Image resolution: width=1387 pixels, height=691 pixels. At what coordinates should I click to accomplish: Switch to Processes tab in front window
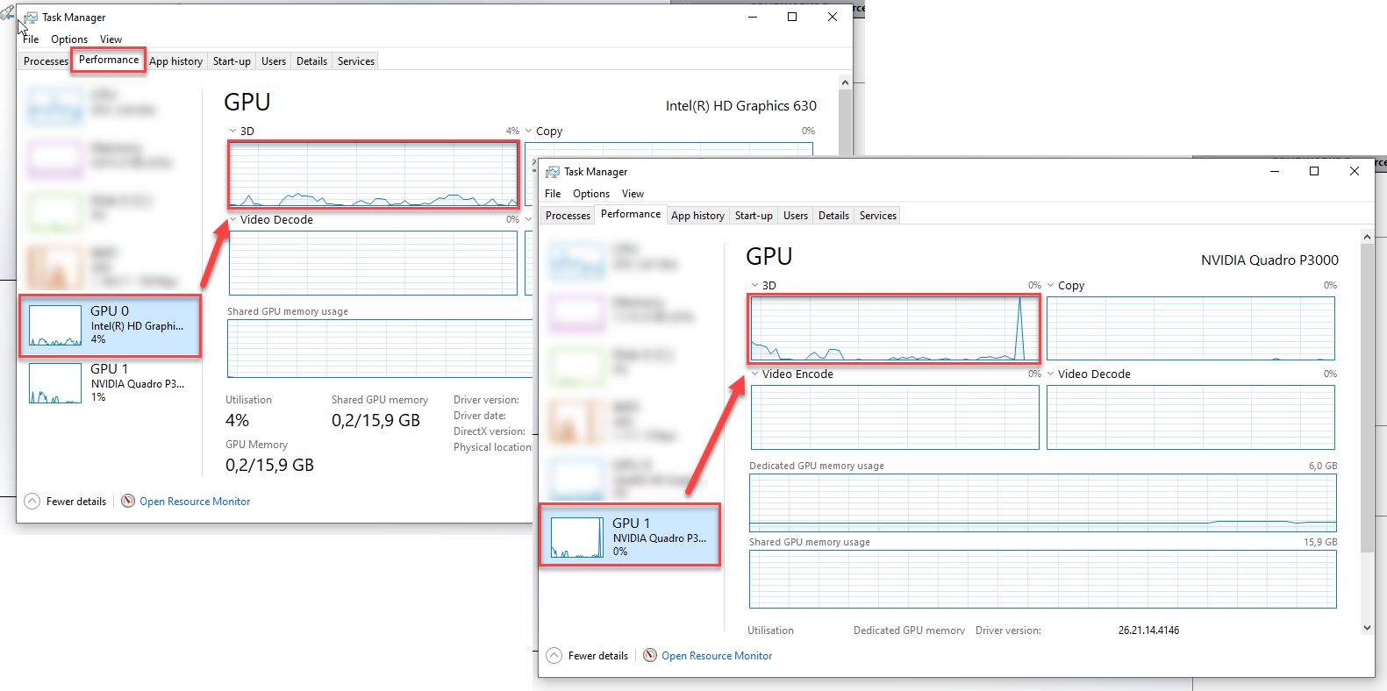[568, 216]
